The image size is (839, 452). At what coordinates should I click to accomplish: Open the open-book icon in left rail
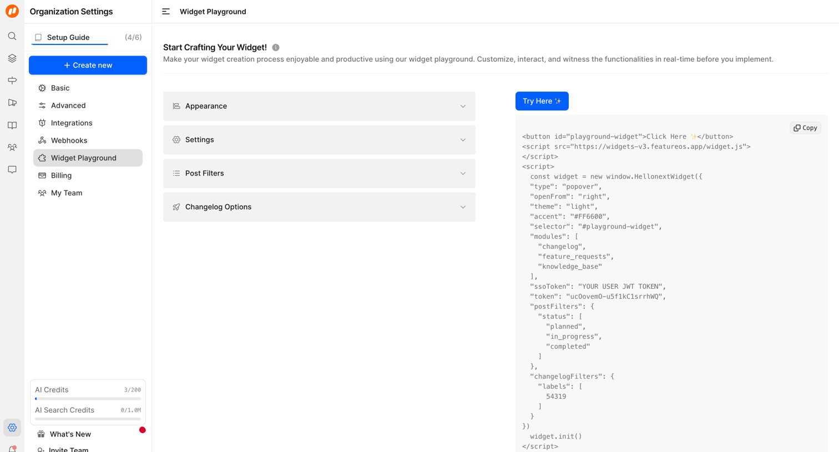tap(12, 125)
